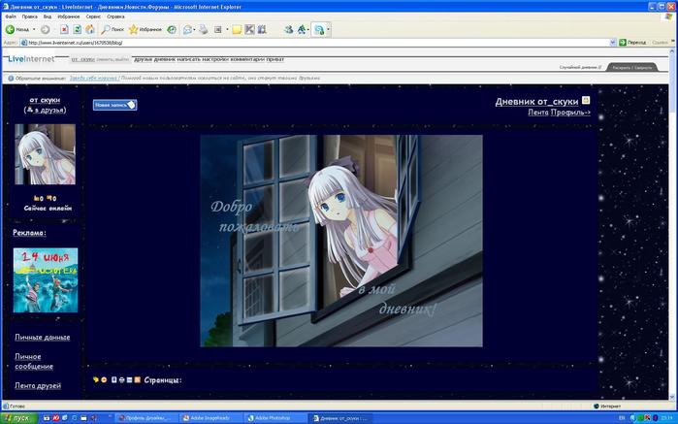Viewport: 678px width, 424px height.
Task: Click the blue translate A toolbar icon
Action: click(302, 29)
